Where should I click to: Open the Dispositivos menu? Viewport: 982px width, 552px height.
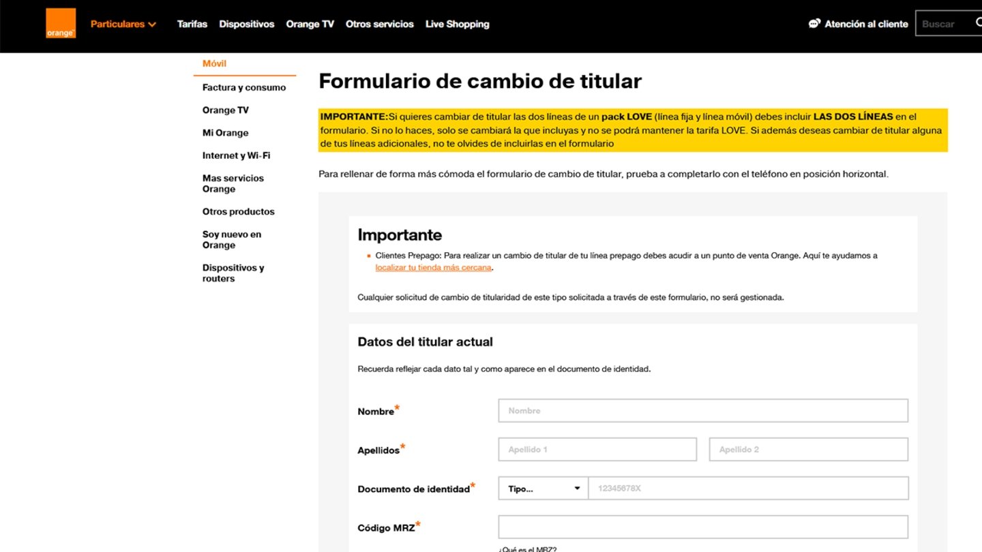pyautogui.click(x=247, y=24)
